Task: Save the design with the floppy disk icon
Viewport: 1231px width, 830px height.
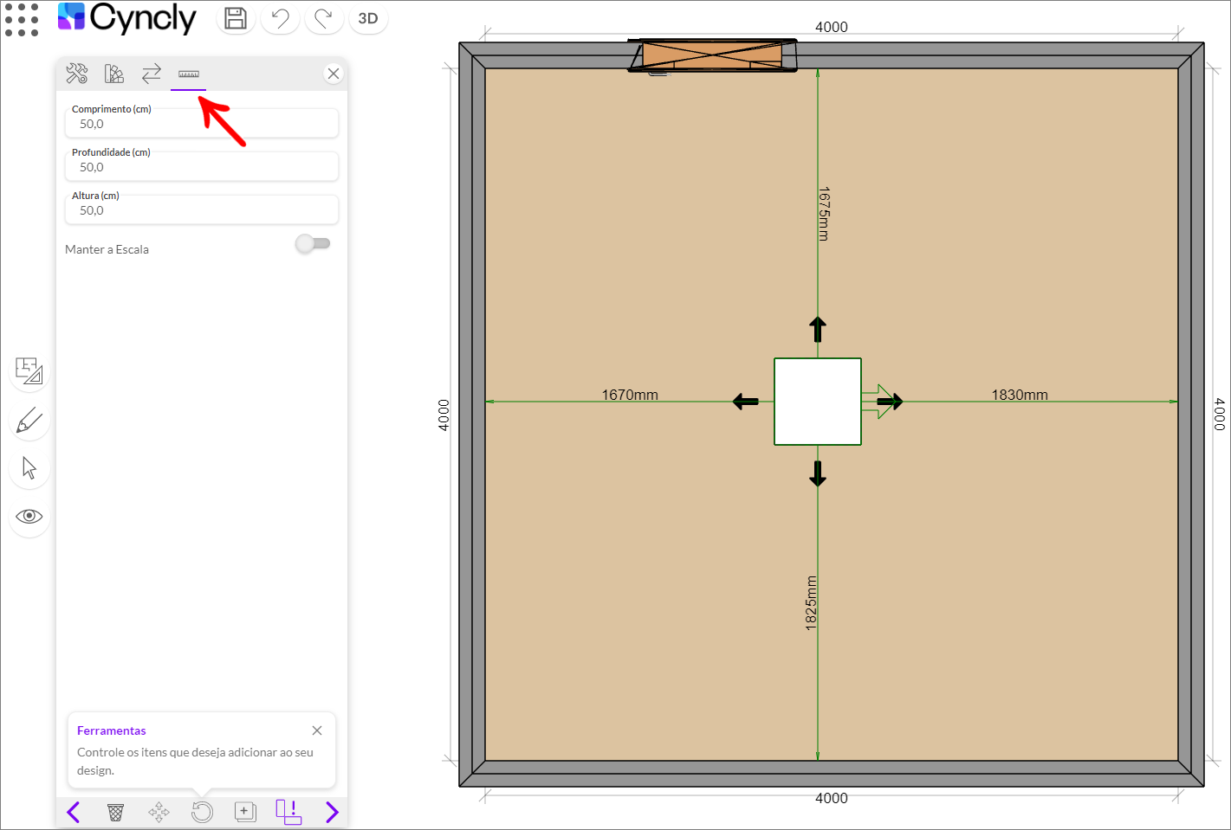Action: [236, 18]
